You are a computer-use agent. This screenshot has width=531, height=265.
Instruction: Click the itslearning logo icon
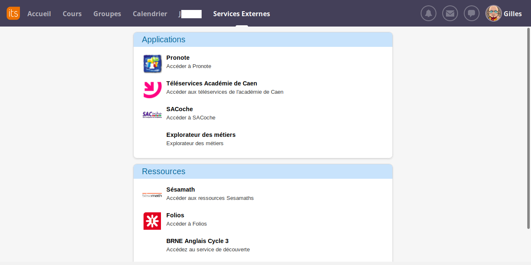click(x=13, y=13)
